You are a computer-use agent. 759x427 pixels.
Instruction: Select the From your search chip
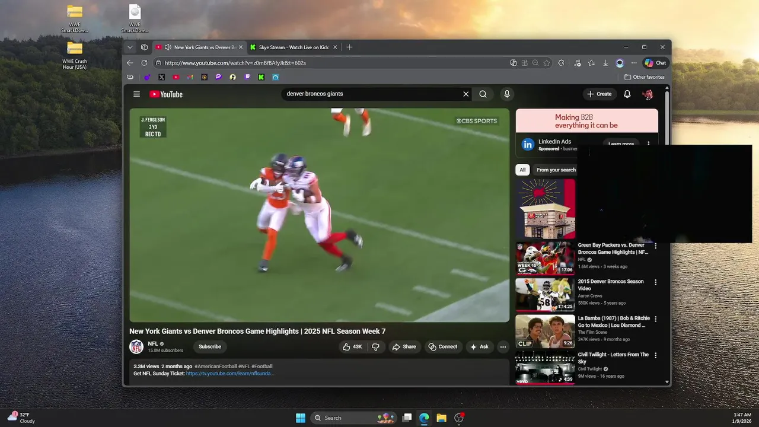[556, 170]
